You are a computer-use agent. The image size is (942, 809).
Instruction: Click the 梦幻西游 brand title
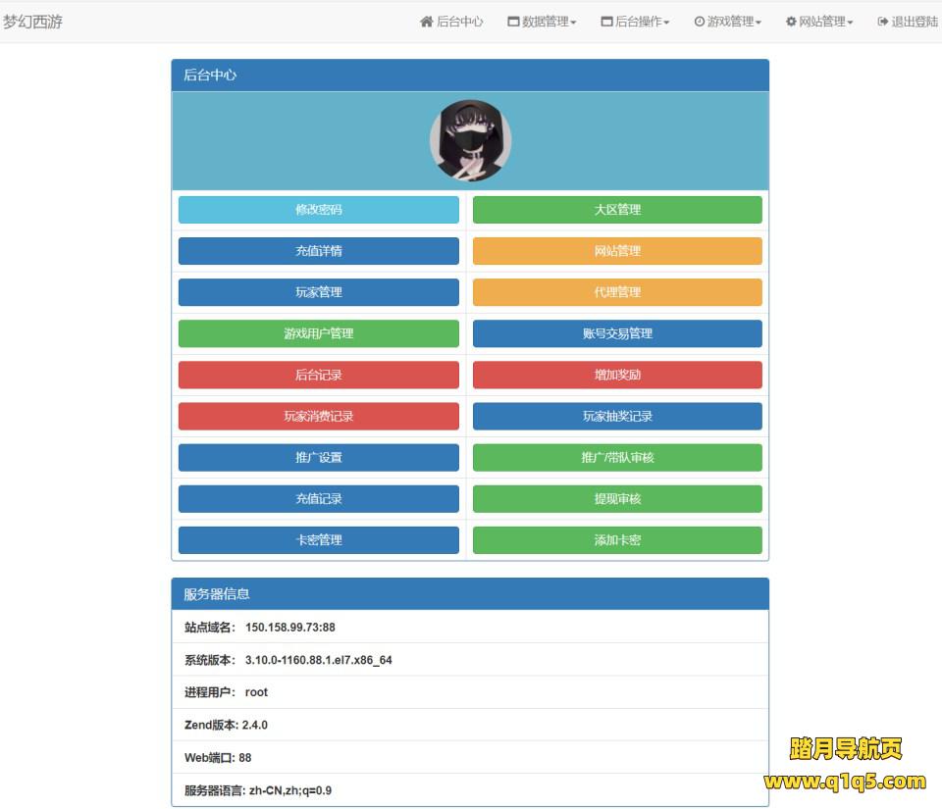[x=32, y=22]
